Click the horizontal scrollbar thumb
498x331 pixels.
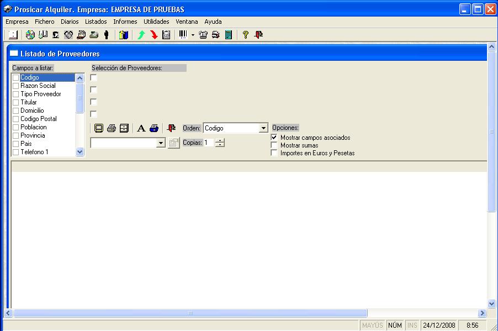pyautogui.click(x=190, y=313)
